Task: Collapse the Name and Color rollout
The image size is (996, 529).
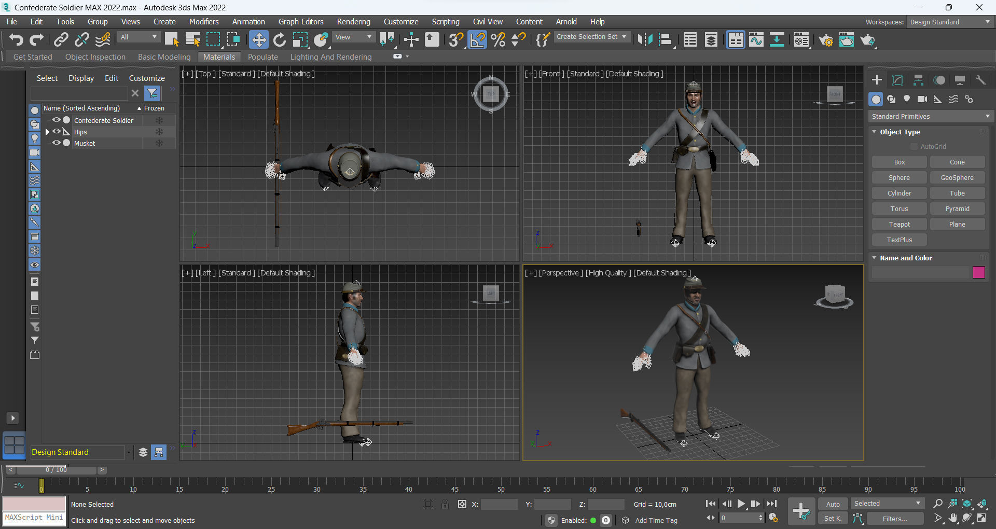Action: (x=874, y=258)
